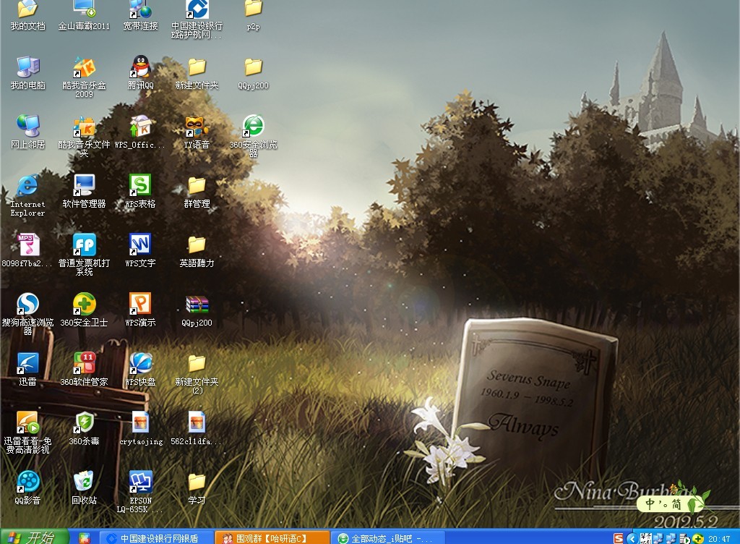This screenshot has height=544, width=740.
Task: Launch YY语音 raccoon icon
Action: coord(197,132)
